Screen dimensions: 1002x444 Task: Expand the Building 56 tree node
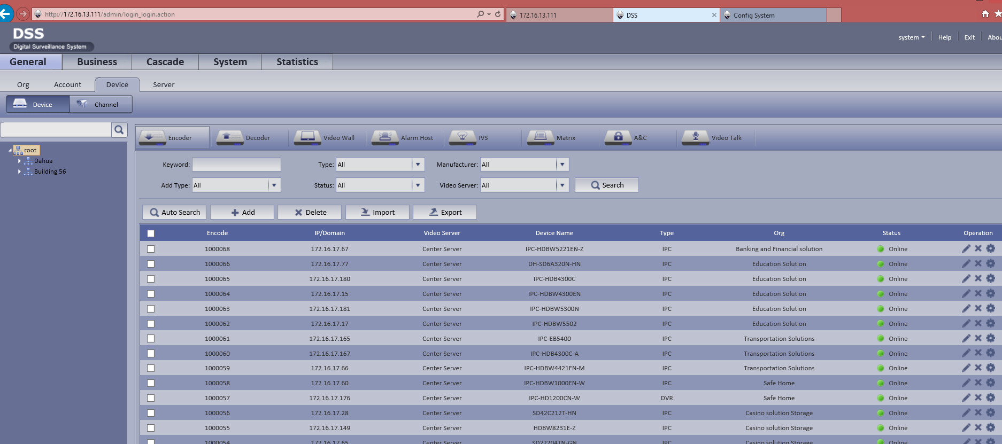click(20, 172)
